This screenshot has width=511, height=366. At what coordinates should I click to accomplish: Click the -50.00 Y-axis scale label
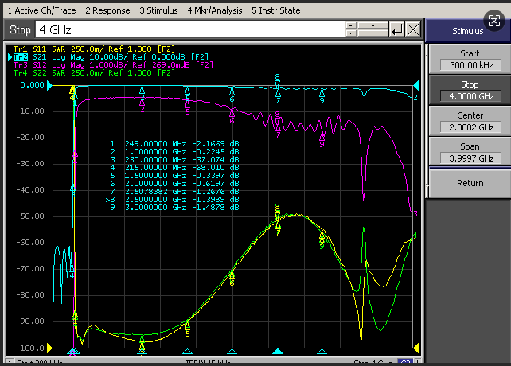(30, 216)
